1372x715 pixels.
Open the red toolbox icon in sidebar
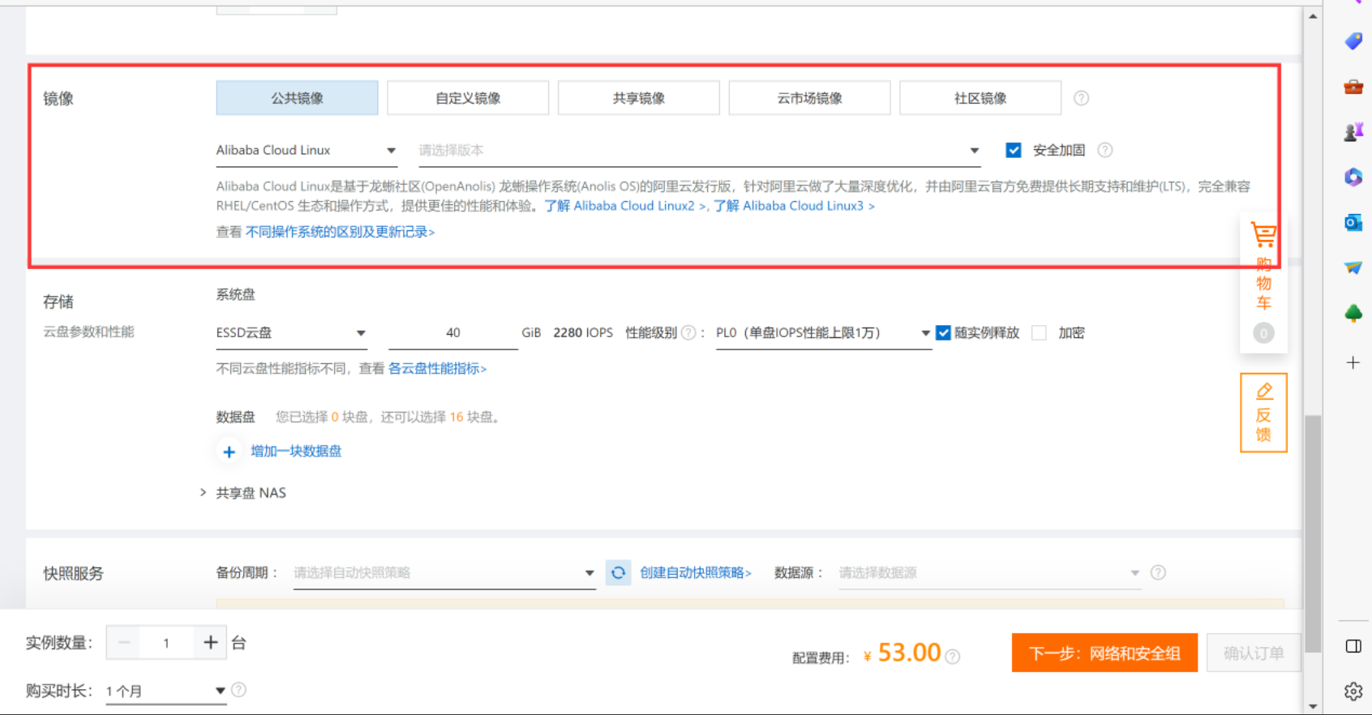coord(1353,86)
